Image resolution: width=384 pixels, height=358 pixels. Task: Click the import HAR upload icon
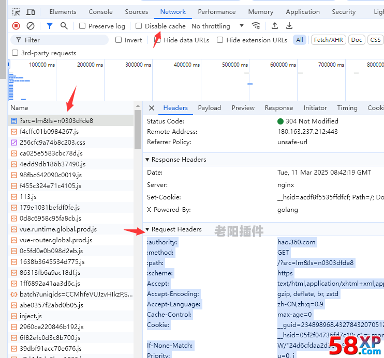275,26
